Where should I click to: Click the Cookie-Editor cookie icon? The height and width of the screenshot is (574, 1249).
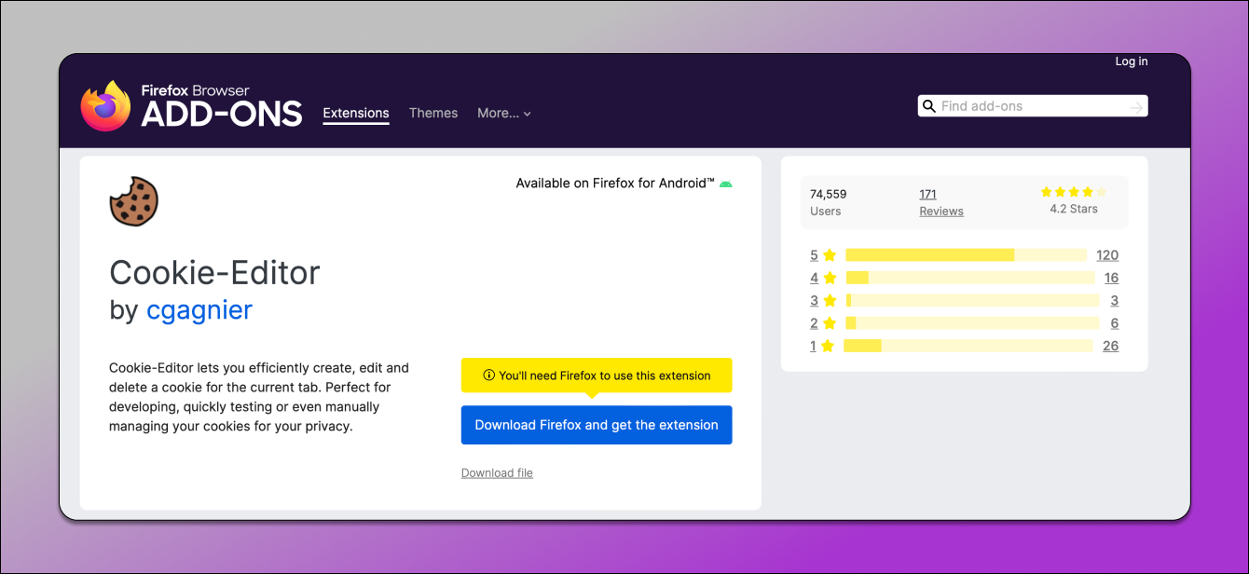tap(134, 201)
